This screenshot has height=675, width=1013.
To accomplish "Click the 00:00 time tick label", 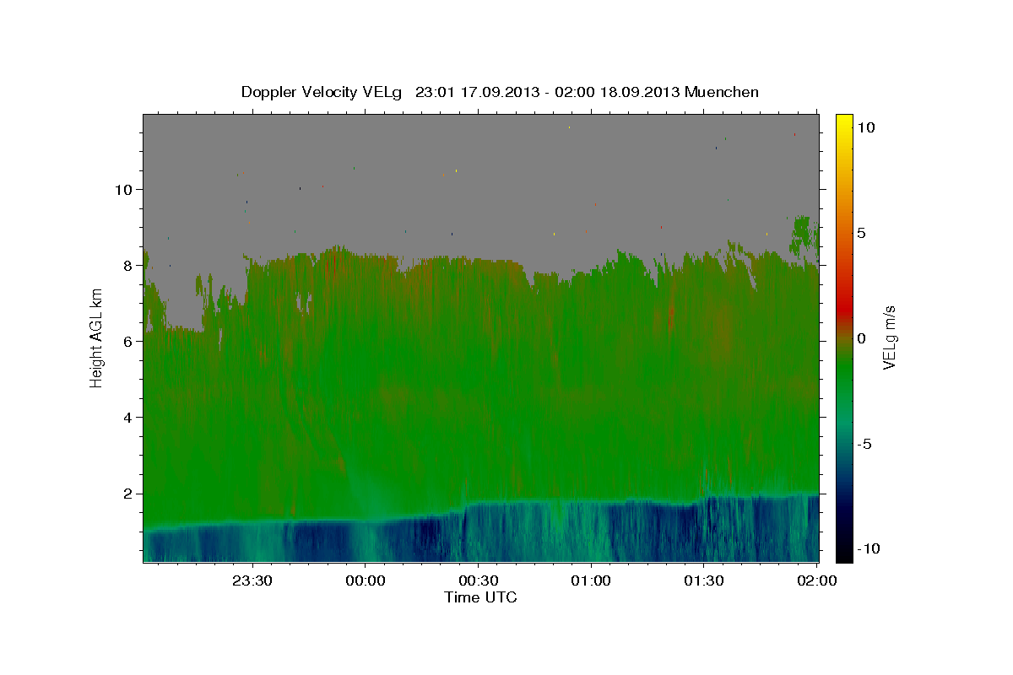I will pyautogui.click(x=366, y=580).
